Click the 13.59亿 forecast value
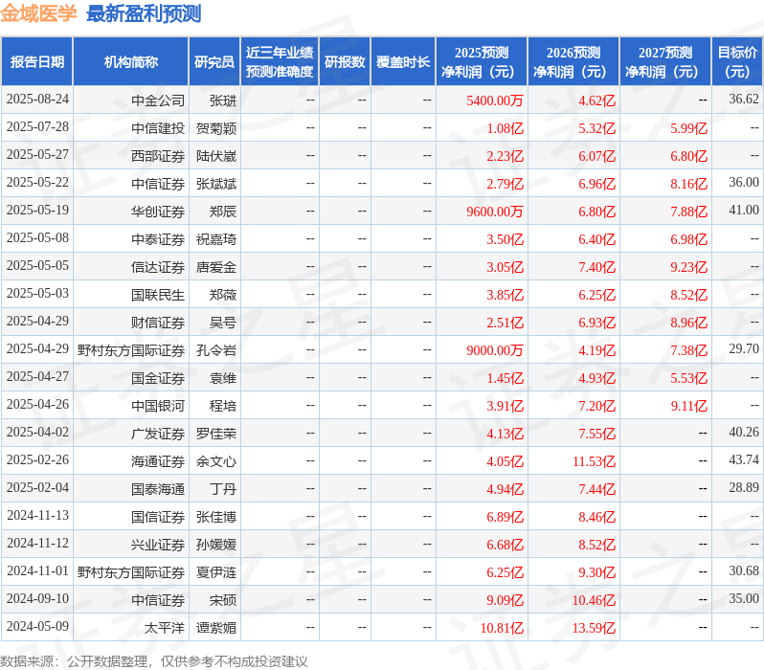 pos(594,628)
